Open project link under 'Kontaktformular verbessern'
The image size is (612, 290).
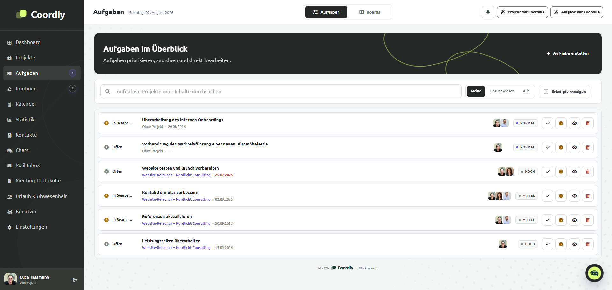176,200
